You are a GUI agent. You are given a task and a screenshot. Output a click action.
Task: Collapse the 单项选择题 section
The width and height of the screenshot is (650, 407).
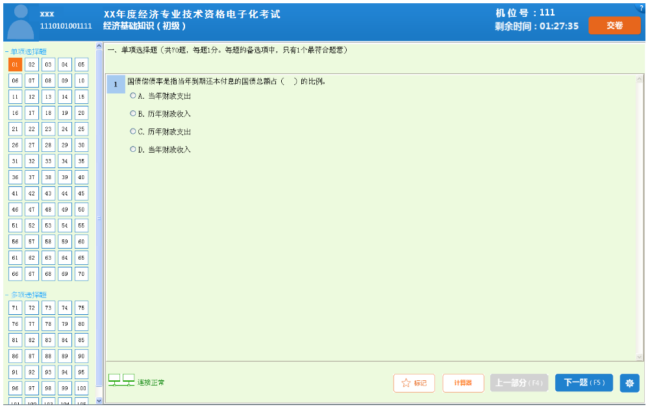(x=6, y=51)
